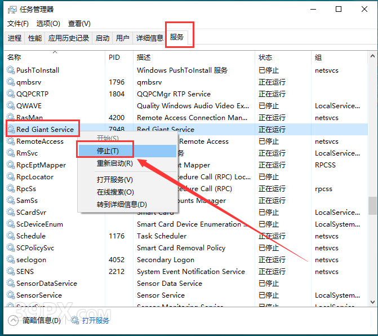Select the SensorDataService row

click(47, 284)
